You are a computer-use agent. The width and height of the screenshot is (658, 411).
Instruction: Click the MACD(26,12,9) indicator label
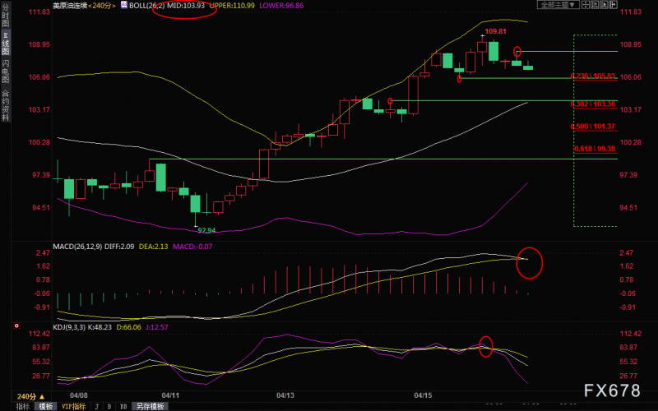click(x=77, y=246)
